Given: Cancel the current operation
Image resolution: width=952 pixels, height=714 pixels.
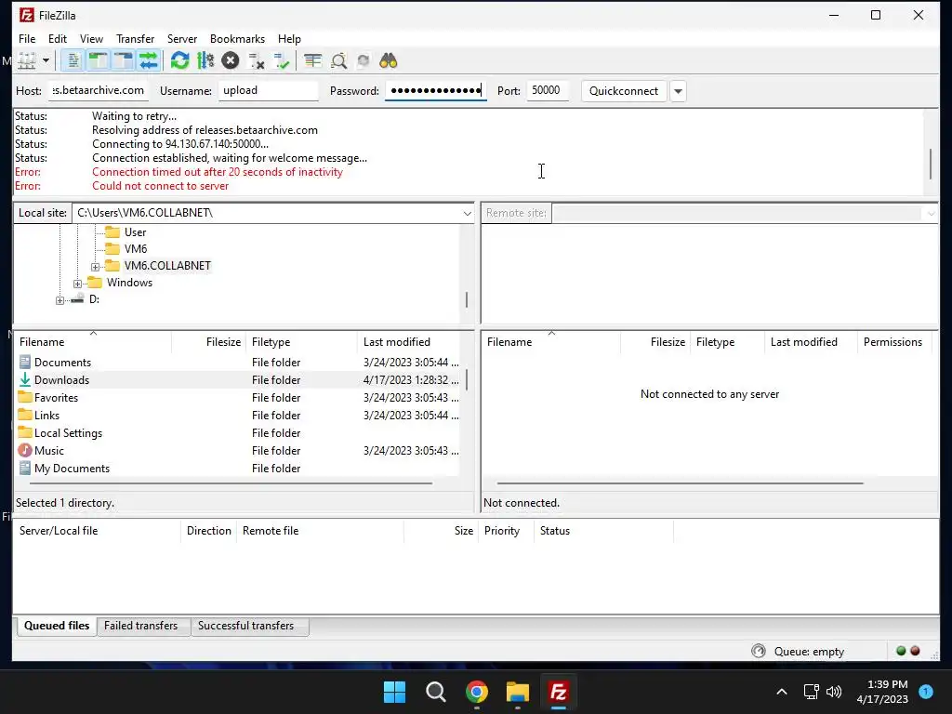Looking at the screenshot, I should pyautogui.click(x=231, y=60).
